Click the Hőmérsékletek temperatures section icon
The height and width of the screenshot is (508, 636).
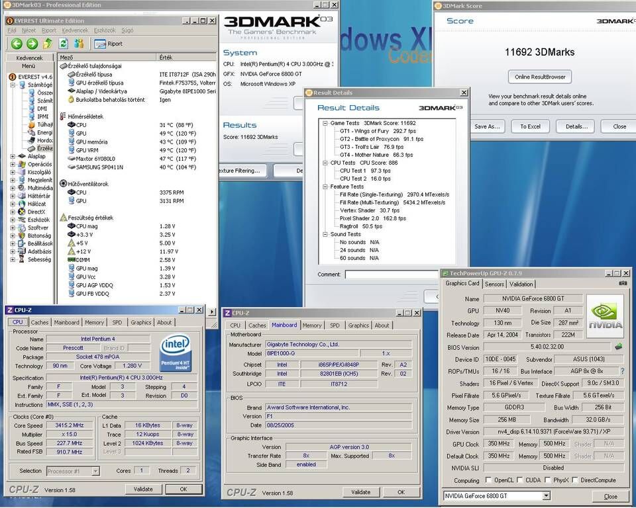pyautogui.click(x=63, y=116)
